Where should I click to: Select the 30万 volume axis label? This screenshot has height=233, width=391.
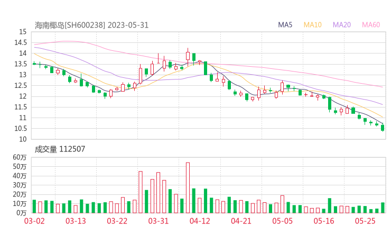tap(20, 185)
